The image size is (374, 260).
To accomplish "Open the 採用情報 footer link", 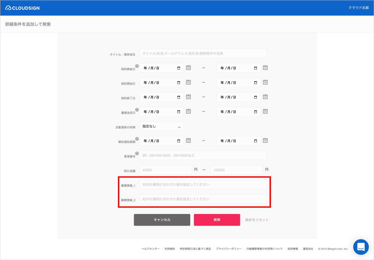I will point(293,249).
